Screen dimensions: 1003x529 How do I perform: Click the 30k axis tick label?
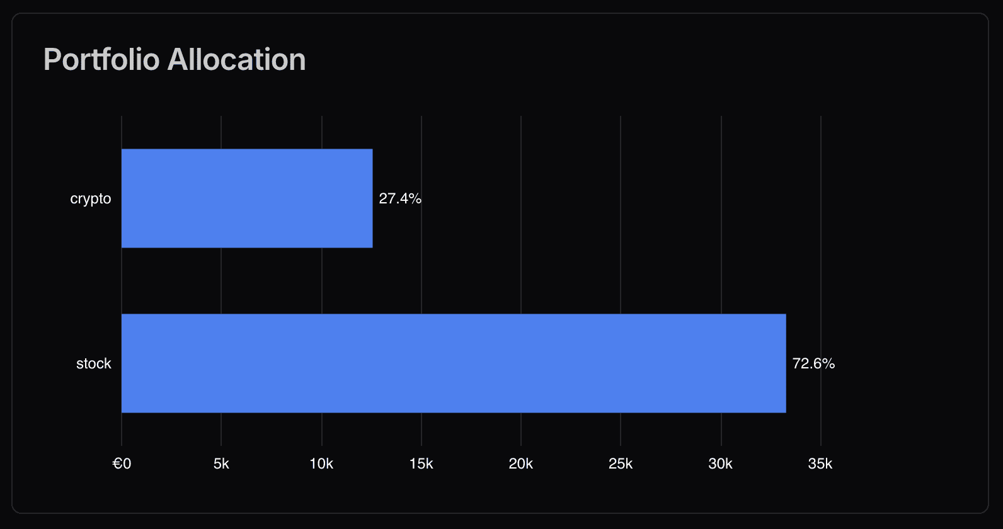coord(721,464)
